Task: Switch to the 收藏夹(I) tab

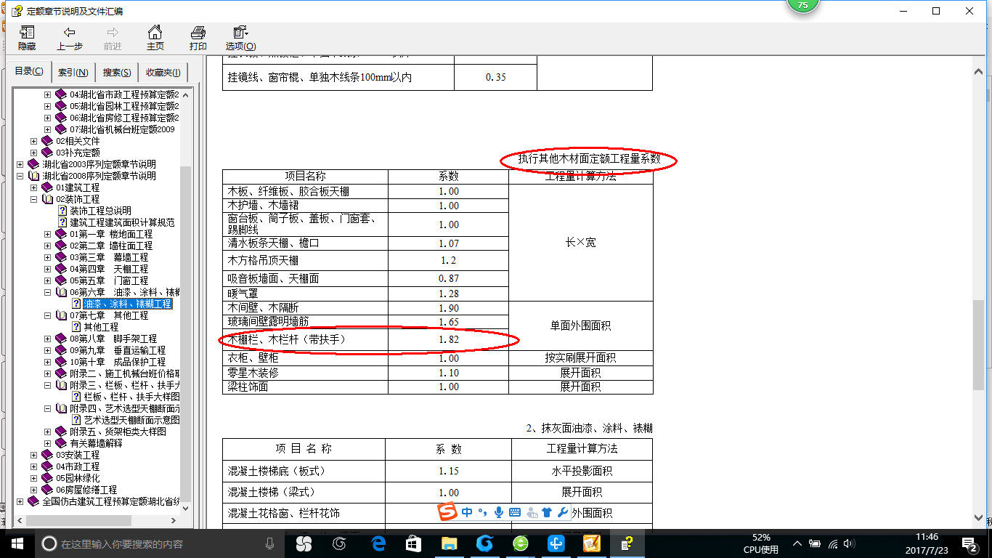Action: tap(164, 73)
